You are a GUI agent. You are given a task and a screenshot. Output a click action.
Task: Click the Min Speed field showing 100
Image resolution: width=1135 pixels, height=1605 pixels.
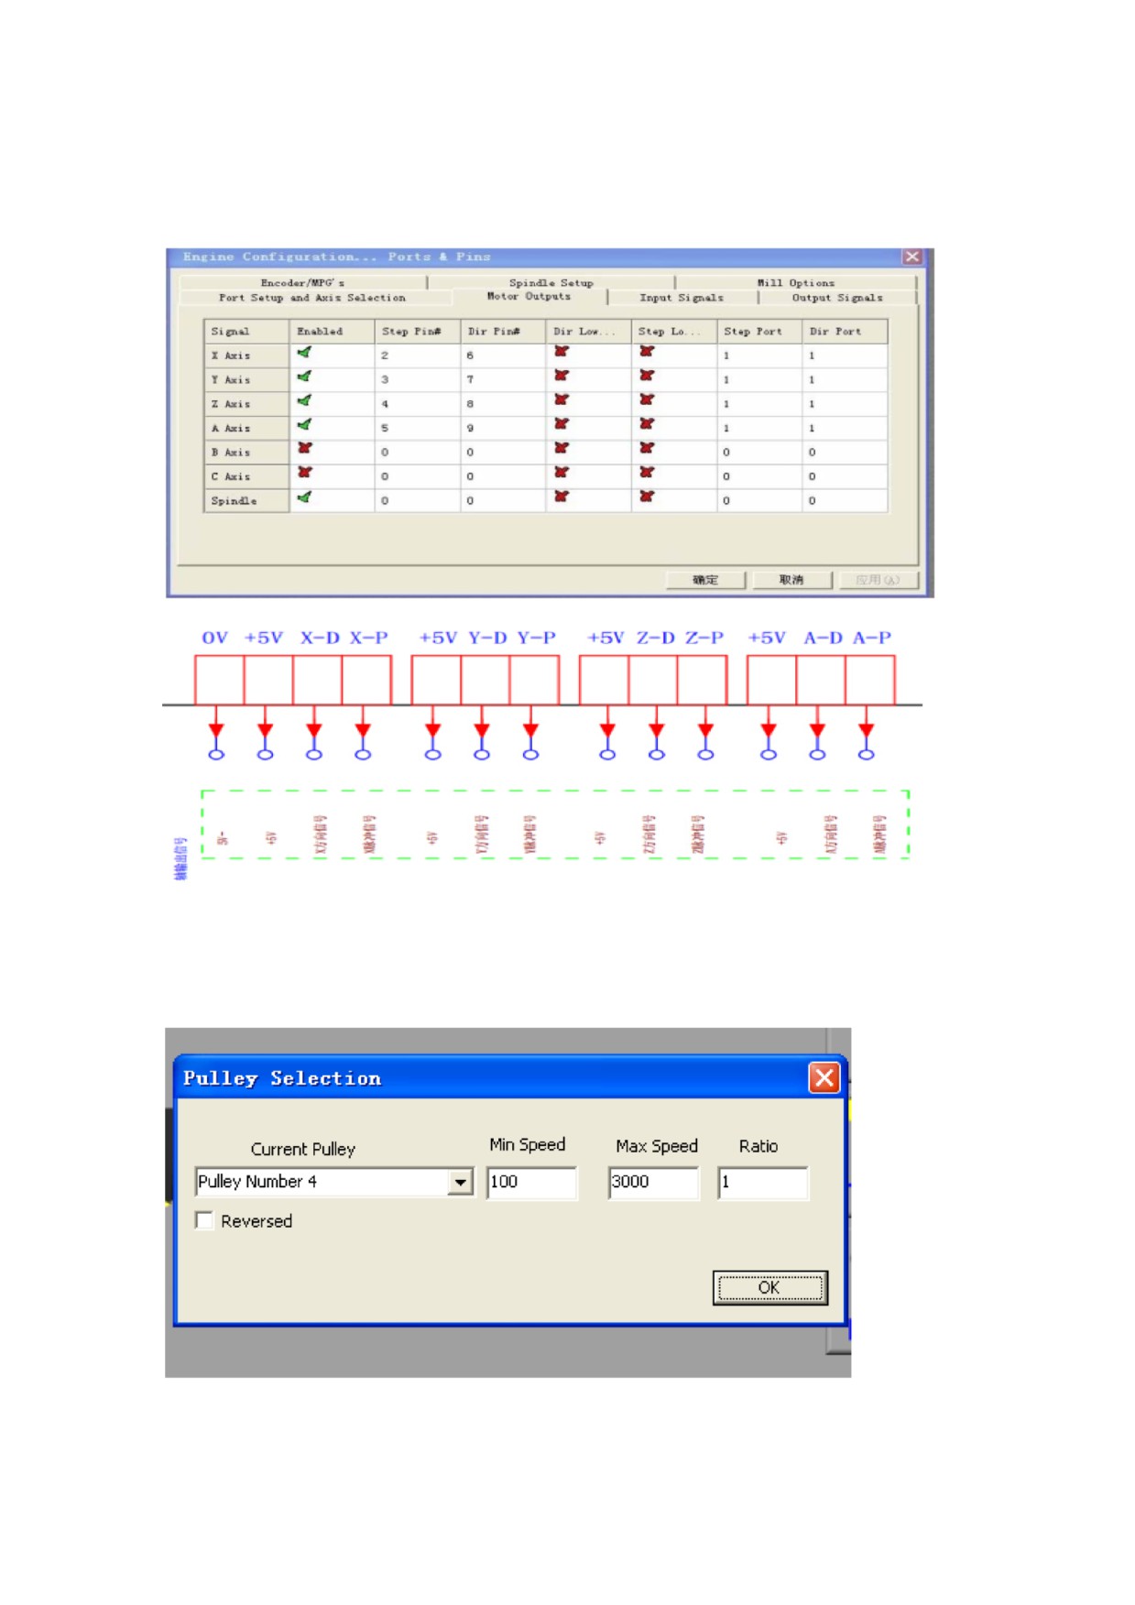[x=532, y=1182]
